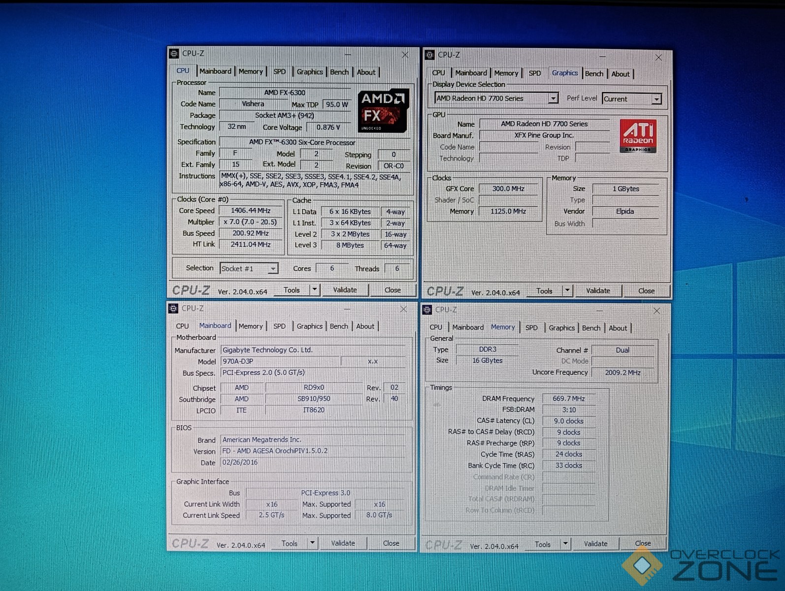785x591 pixels.
Task: Click CPU-Z title icon in Gigabyte mainboard window
Action: pyautogui.click(x=173, y=308)
